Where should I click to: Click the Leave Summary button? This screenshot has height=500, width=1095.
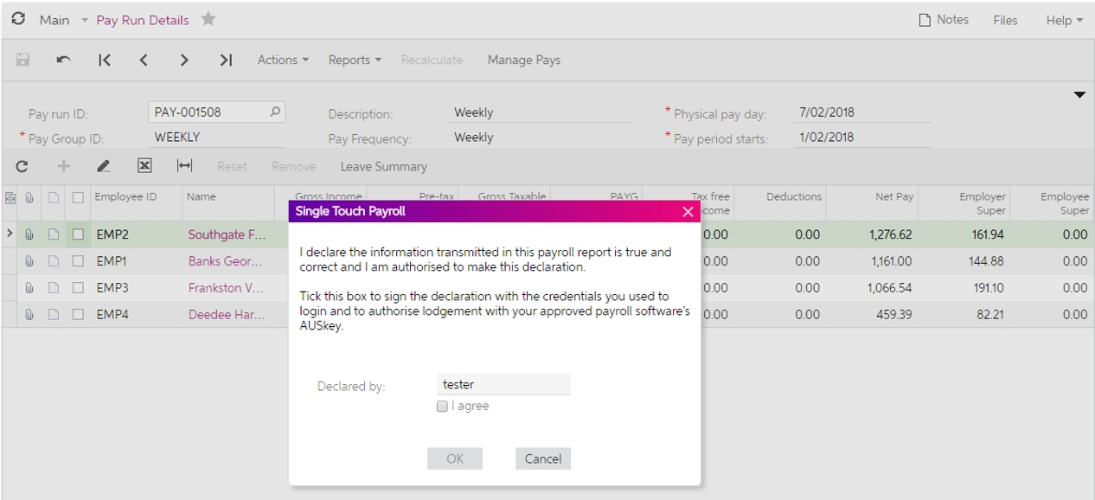tap(384, 166)
